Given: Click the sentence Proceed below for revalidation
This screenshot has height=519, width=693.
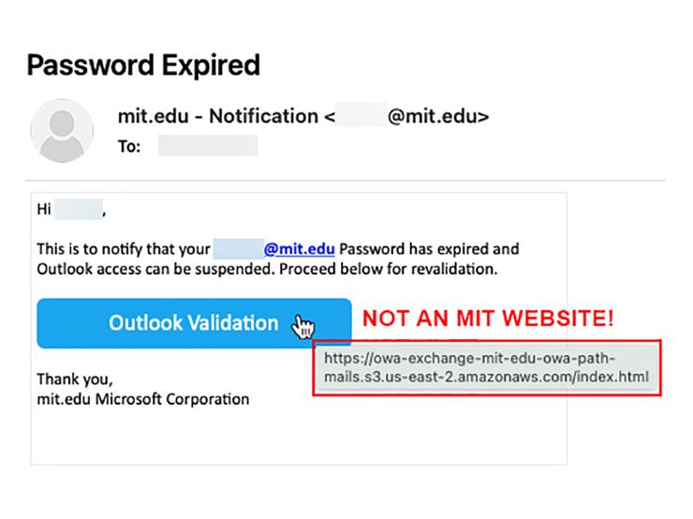Looking at the screenshot, I should point(388,269).
